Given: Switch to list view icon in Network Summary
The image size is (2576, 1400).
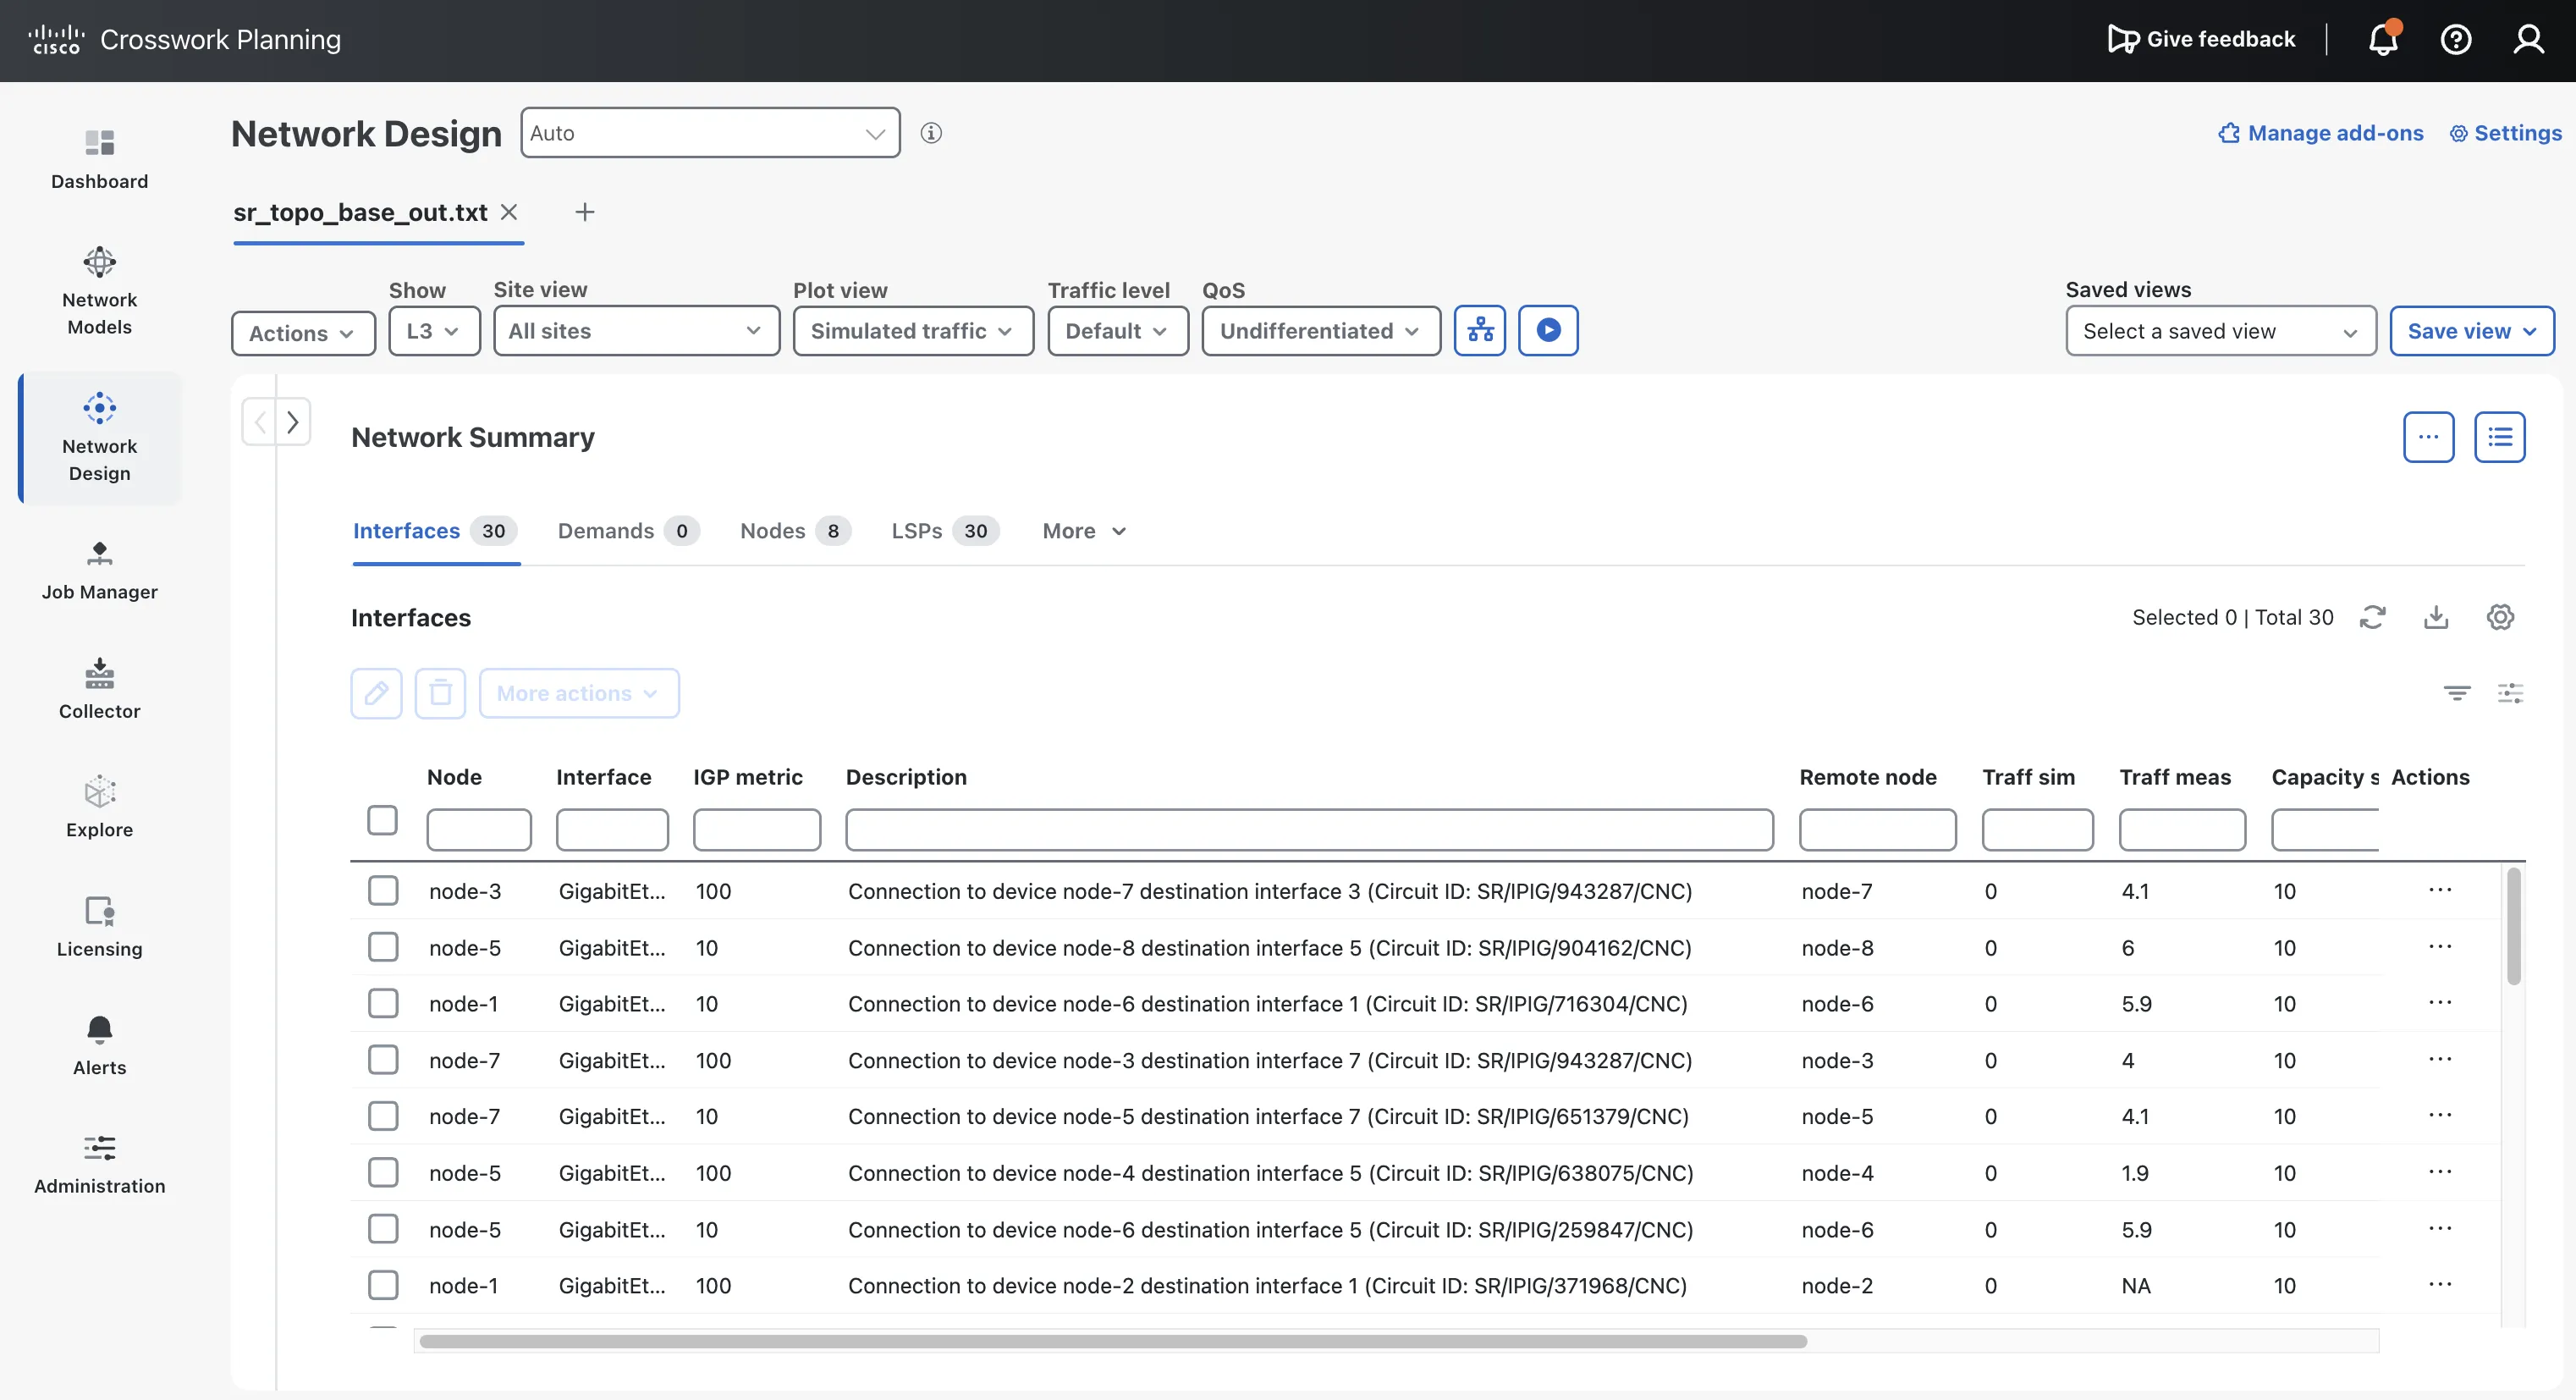Looking at the screenshot, I should coord(2500,437).
